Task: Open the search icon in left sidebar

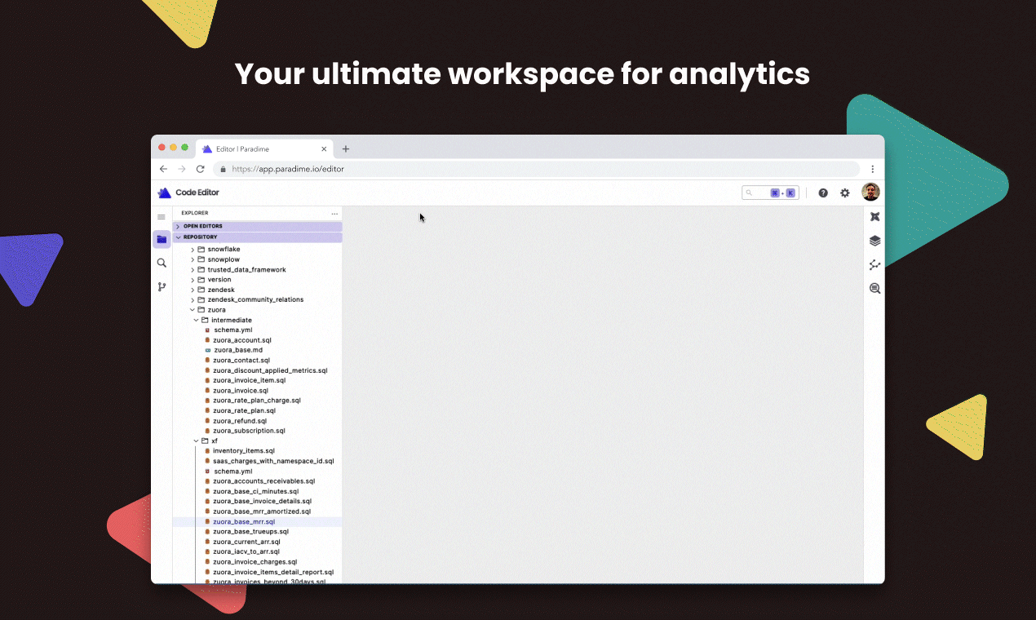Action: click(162, 263)
